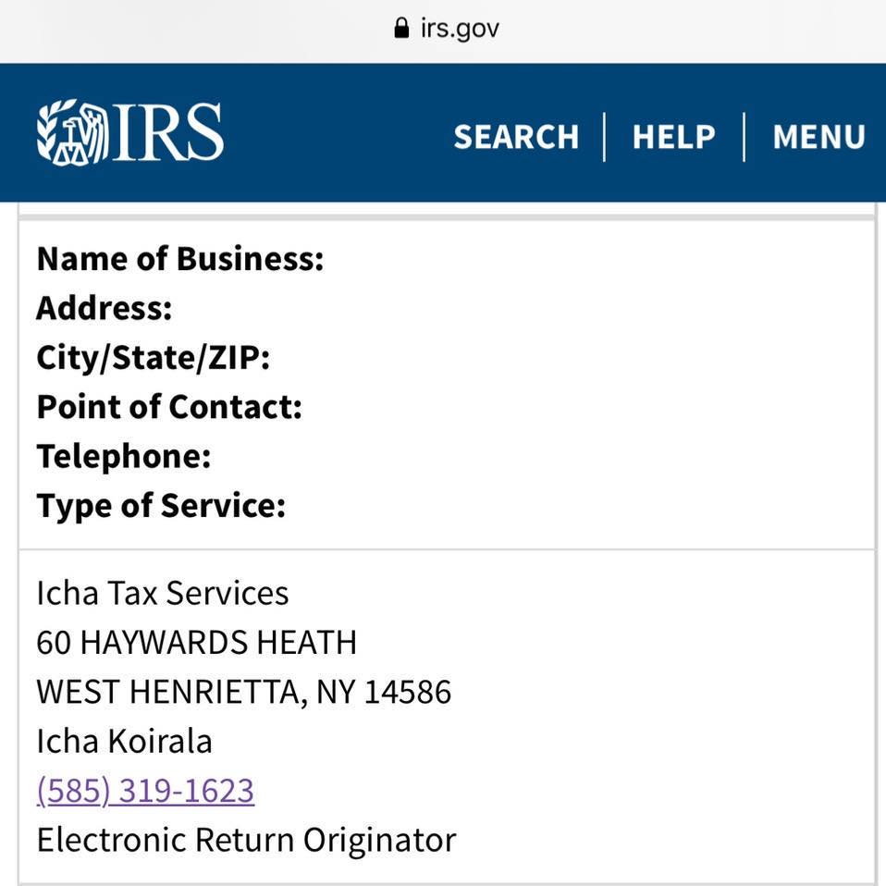Click the "Icha Tax Services" business name
The width and height of the screenshot is (886, 886).
click(x=163, y=593)
